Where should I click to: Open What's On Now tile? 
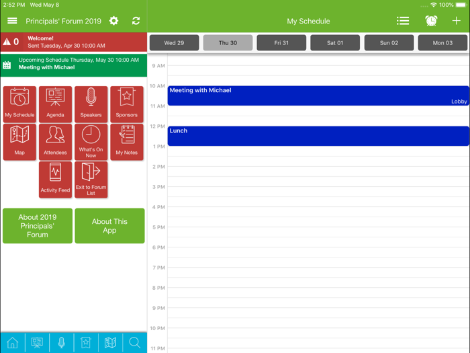[x=91, y=141]
